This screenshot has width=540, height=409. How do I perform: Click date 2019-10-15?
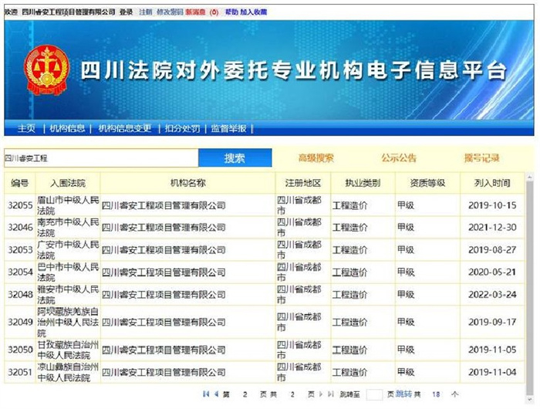tap(492, 205)
